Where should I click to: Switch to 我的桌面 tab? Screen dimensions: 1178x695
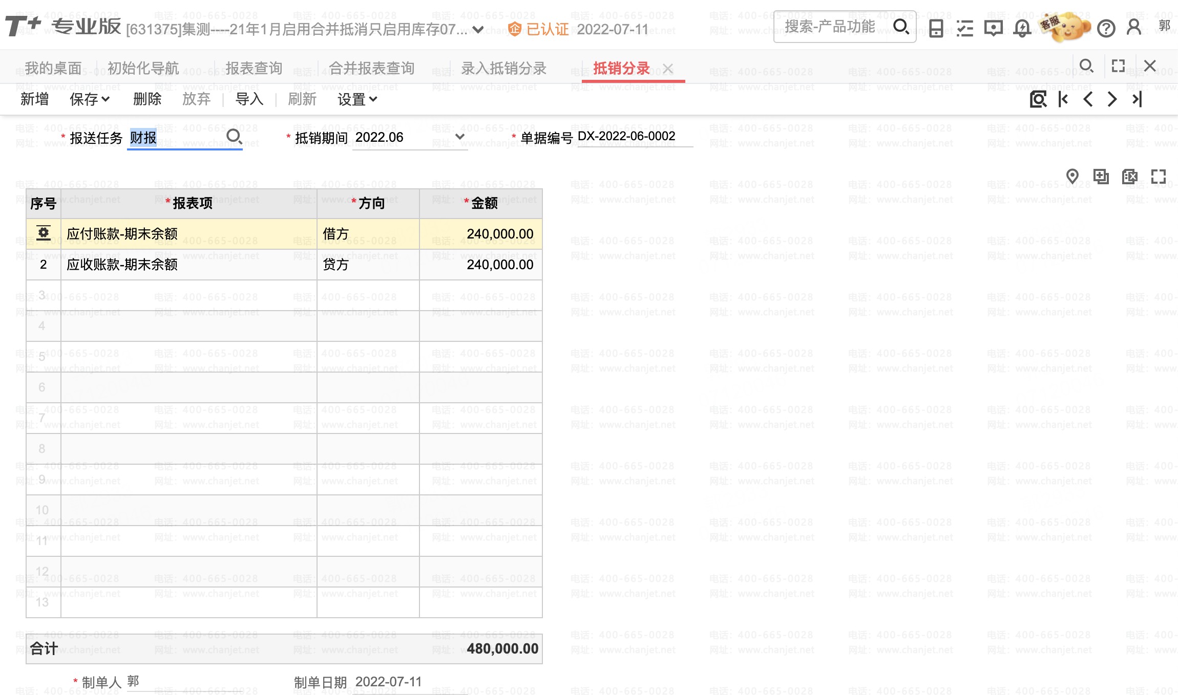pos(53,68)
